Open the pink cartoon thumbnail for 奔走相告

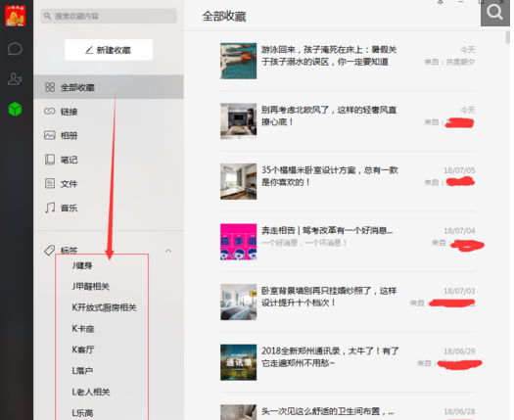(x=238, y=242)
